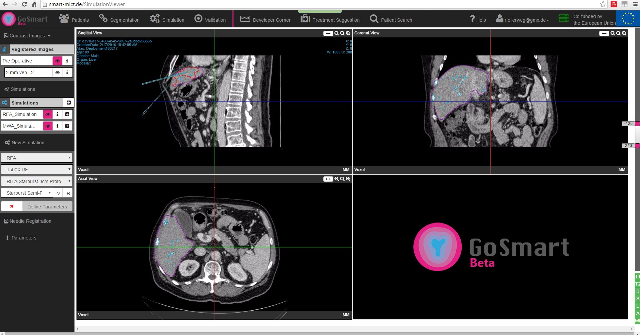Toggle the R button beside Starburst
This screenshot has width=640, height=335.
tap(68, 193)
